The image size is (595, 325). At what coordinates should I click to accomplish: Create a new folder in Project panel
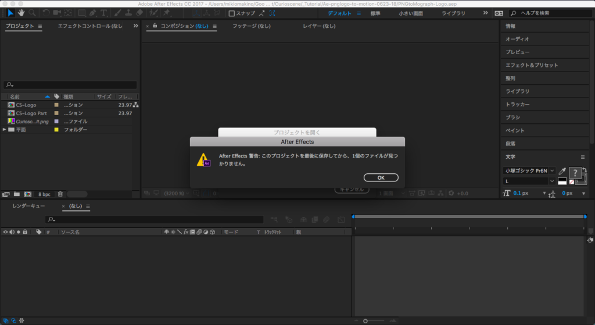[17, 194]
